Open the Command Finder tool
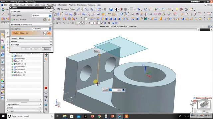Screen dimensions: 213x119 coord(66,9)
